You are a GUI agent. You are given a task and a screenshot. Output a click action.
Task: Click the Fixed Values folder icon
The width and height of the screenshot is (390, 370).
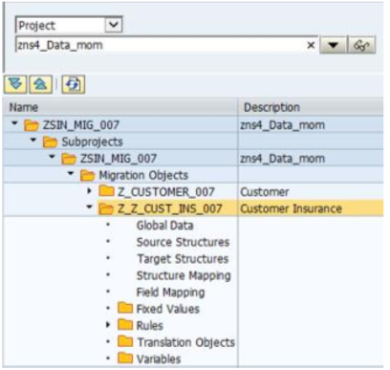pyautogui.click(x=125, y=309)
